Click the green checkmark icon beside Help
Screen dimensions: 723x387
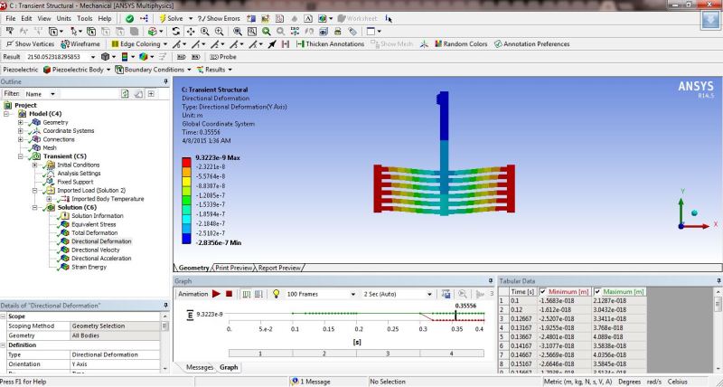tap(129, 18)
